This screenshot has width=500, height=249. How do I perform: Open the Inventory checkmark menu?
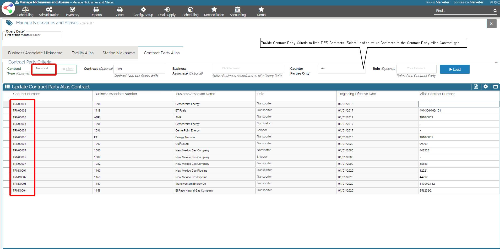click(72, 12)
